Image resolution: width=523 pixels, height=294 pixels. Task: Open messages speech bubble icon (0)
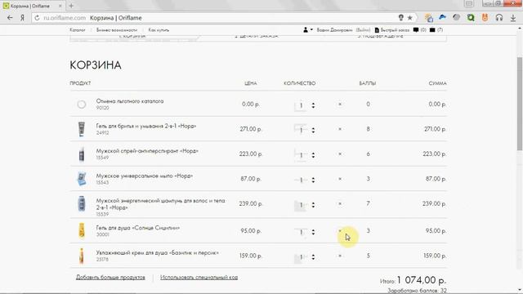pyautogui.click(x=416, y=29)
